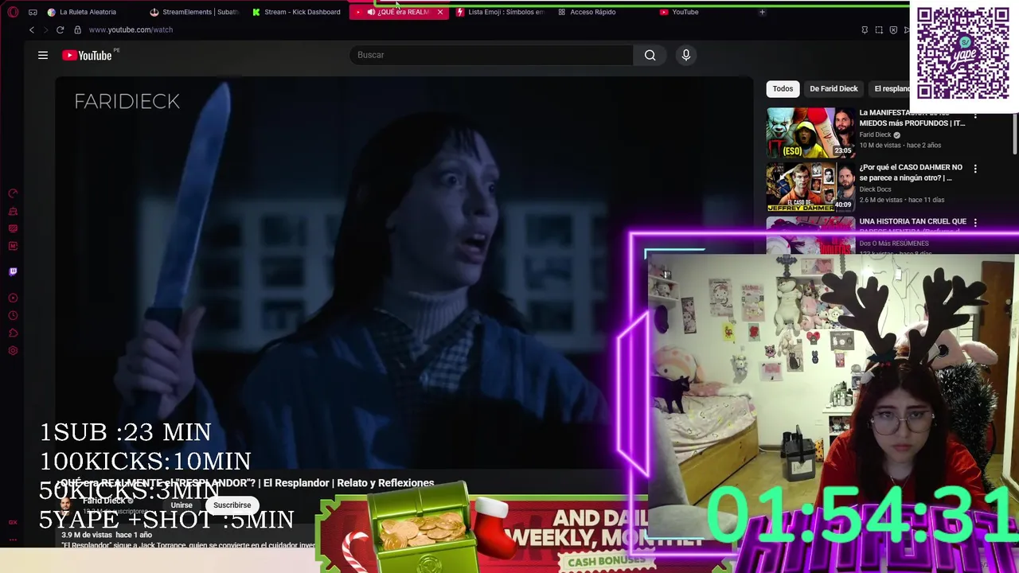Viewport: 1019px width, 573px height.
Task: Click the ad blocker shield icon
Action: (x=893, y=30)
